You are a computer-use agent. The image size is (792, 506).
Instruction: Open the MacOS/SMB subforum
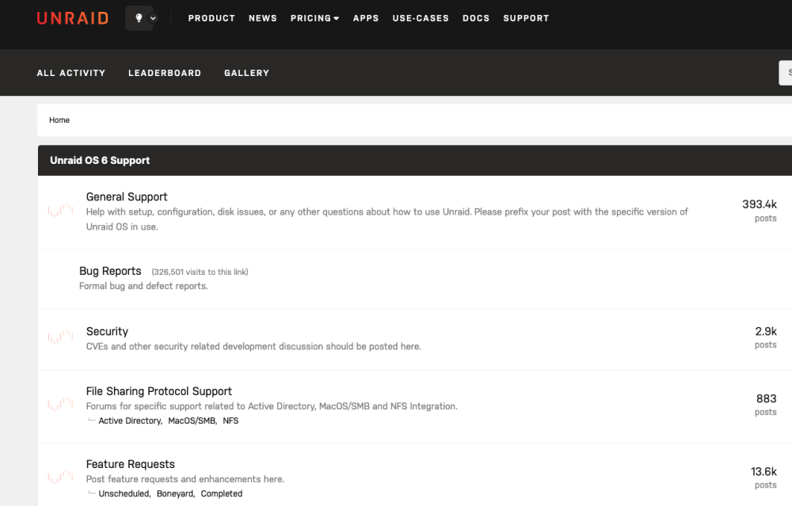click(x=192, y=420)
